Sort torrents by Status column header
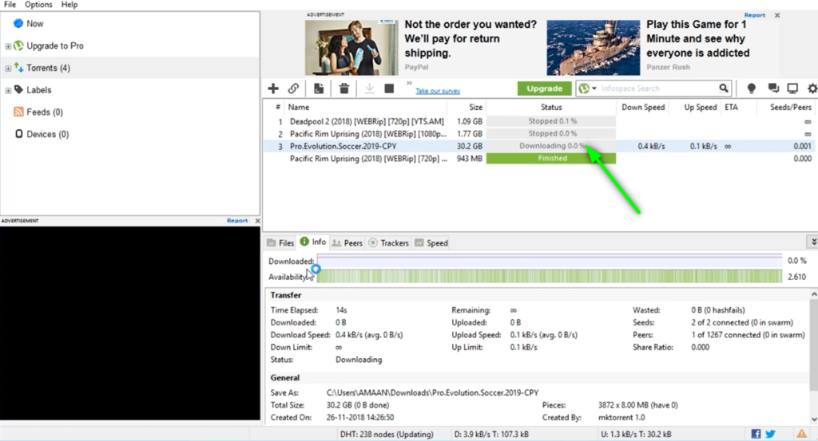Viewport: 818px width, 441px height. 551,107
